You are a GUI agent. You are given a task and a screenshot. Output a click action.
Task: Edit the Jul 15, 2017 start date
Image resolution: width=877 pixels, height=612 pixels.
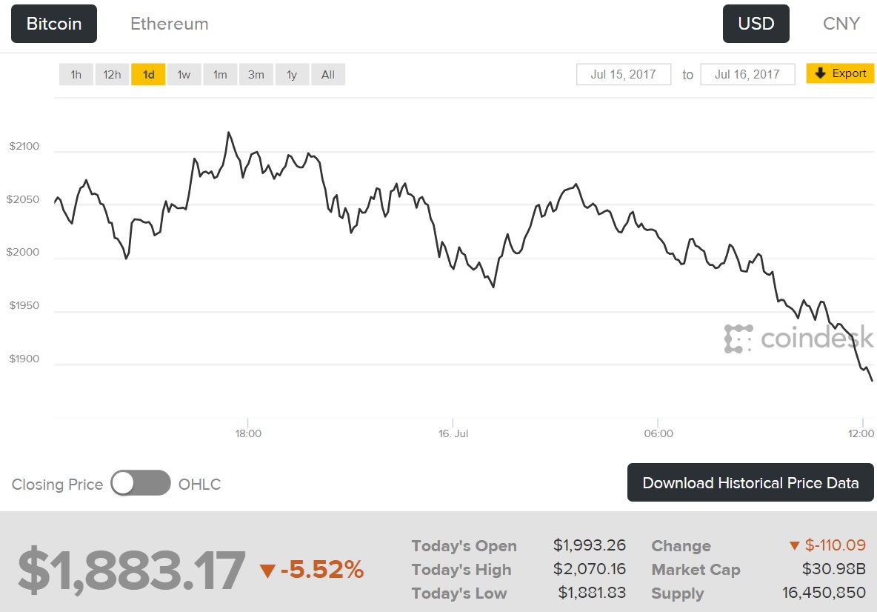click(x=624, y=74)
